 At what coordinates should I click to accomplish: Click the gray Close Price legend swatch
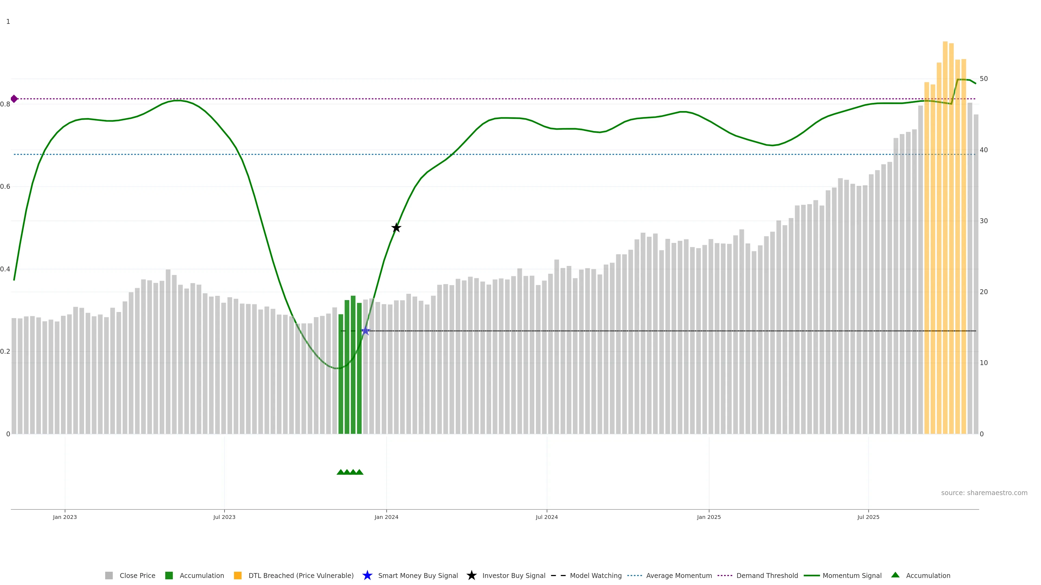(109, 575)
